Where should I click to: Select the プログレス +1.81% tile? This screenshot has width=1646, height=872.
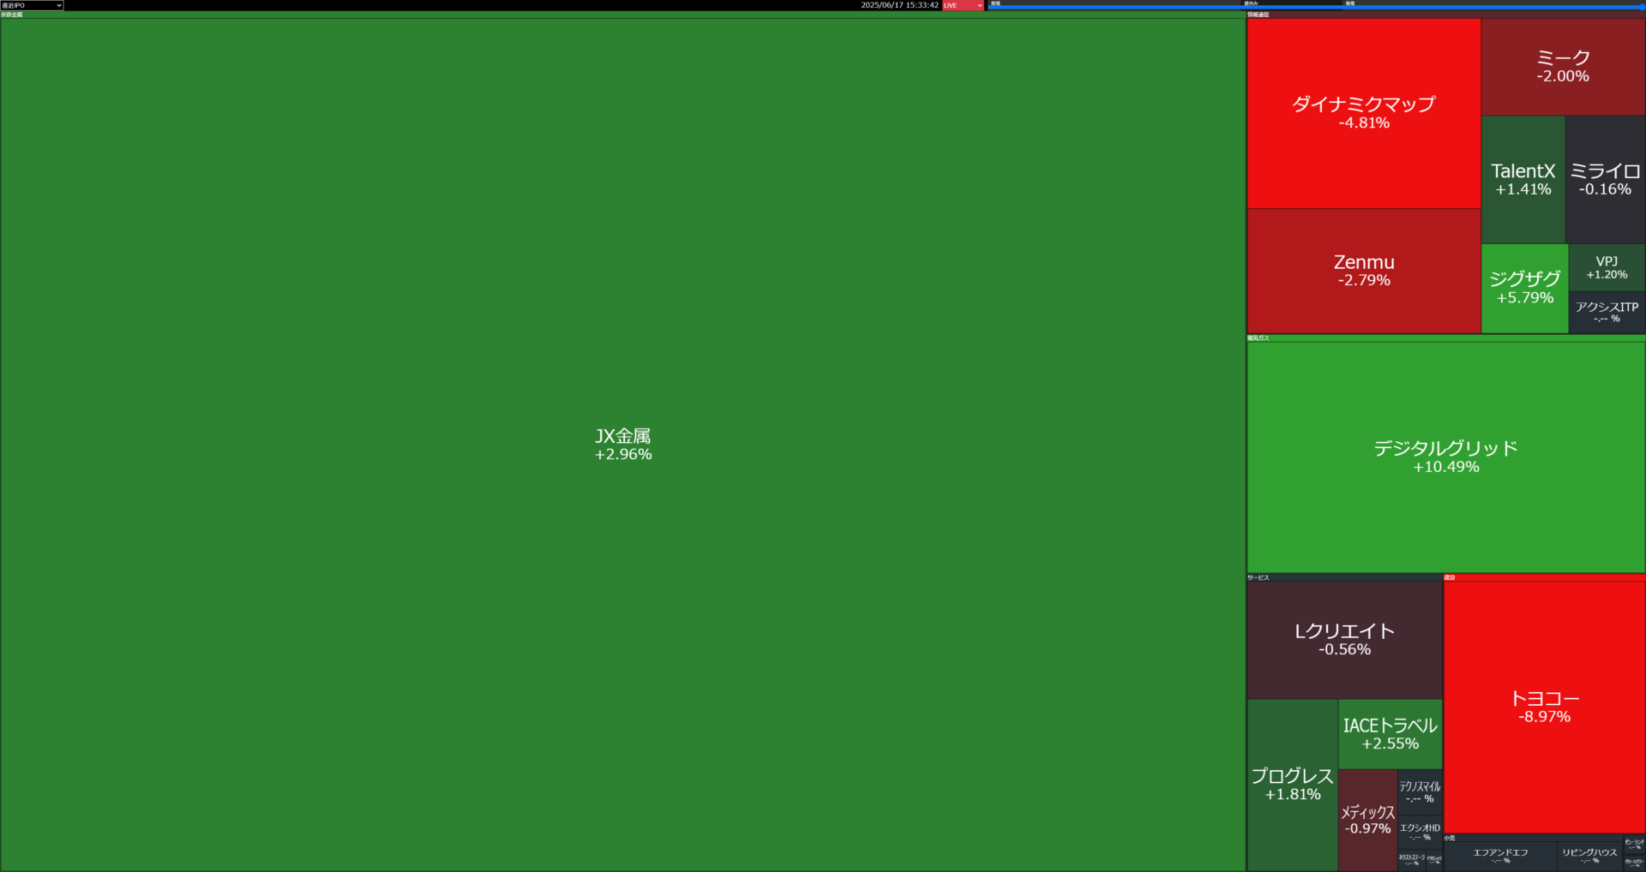(1292, 785)
